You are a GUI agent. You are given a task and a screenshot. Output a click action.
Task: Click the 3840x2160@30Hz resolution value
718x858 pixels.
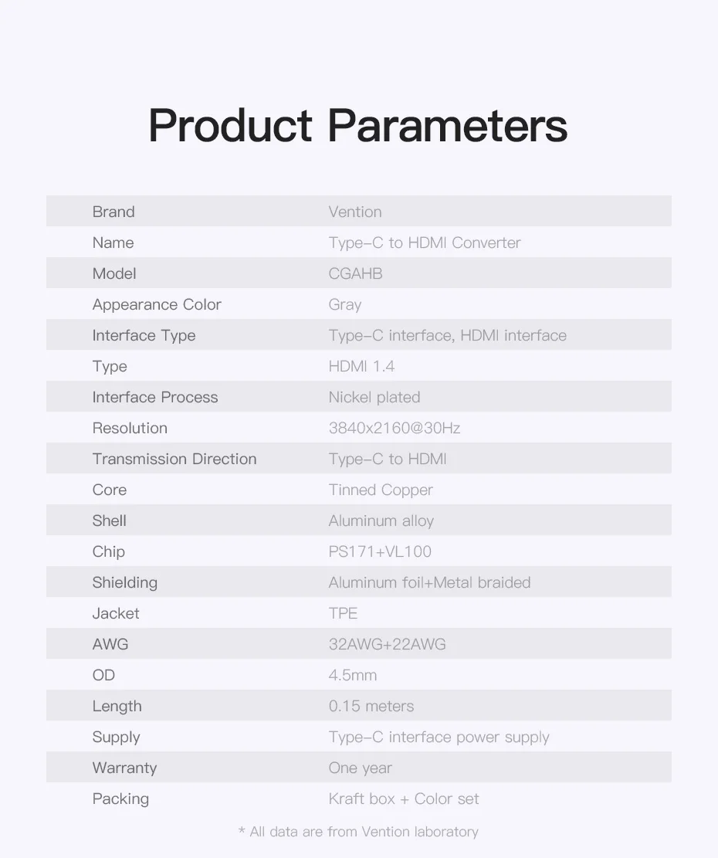pyautogui.click(x=395, y=428)
